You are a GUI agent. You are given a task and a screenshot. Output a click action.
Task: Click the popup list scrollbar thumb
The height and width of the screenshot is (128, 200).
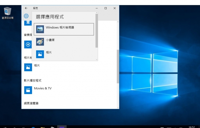click(x=97, y=31)
